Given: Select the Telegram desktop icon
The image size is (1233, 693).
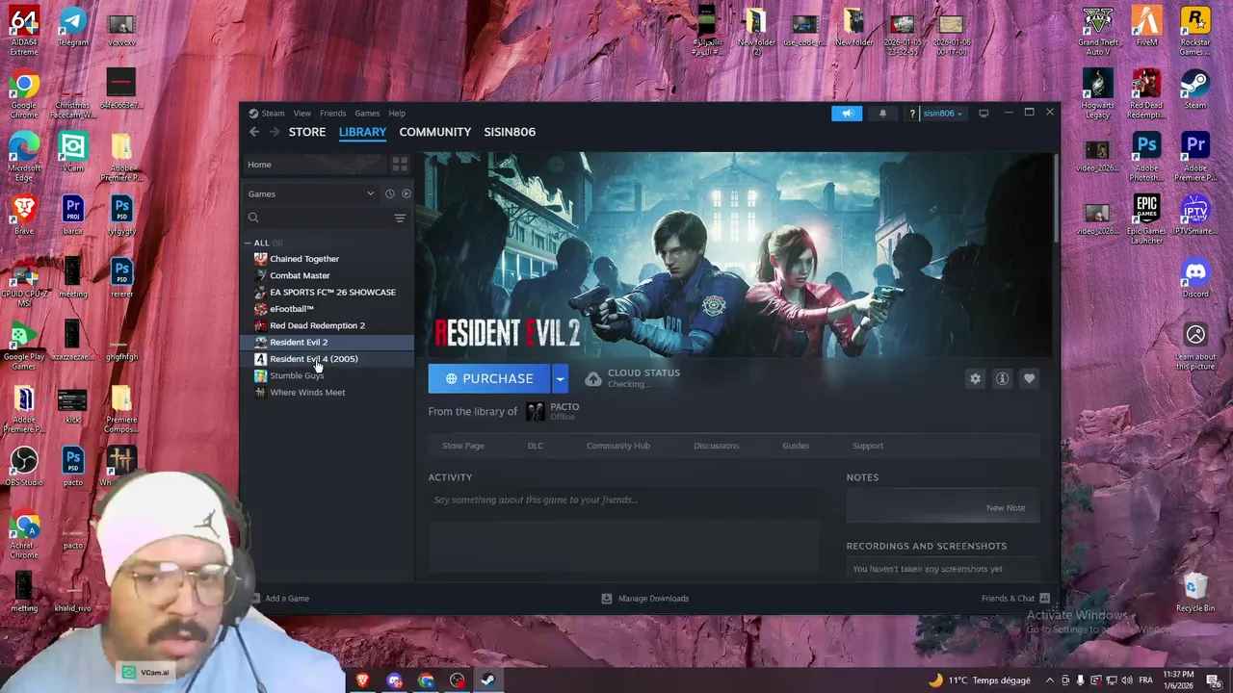Looking at the screenshot, I should click(x=72, y=27).
